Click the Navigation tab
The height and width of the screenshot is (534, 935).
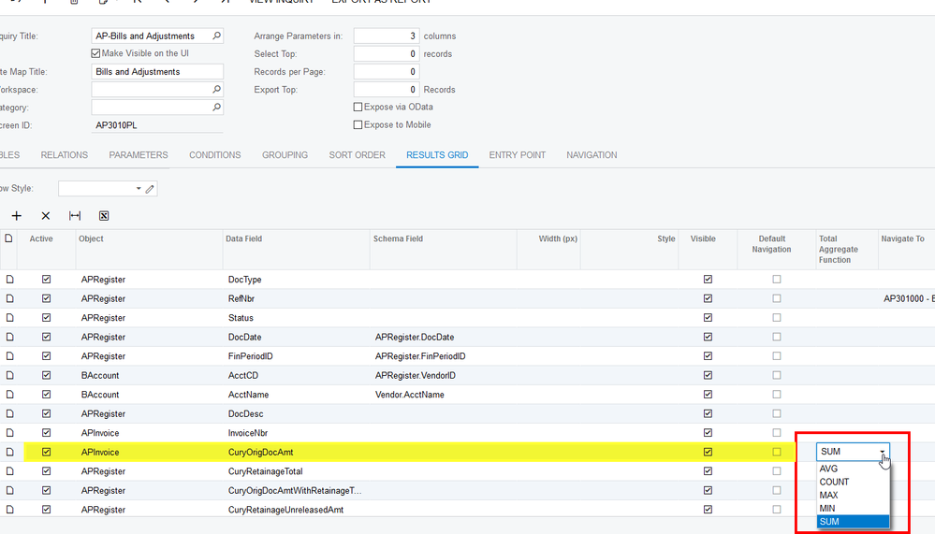coord(592,155)
